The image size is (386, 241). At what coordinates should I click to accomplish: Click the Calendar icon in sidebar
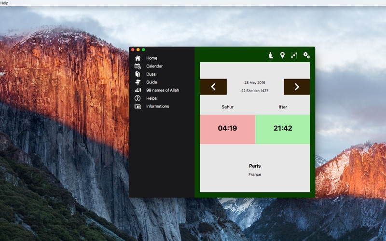(x=138, y=66)
